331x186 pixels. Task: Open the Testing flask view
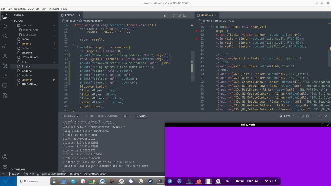click(5, 56)
